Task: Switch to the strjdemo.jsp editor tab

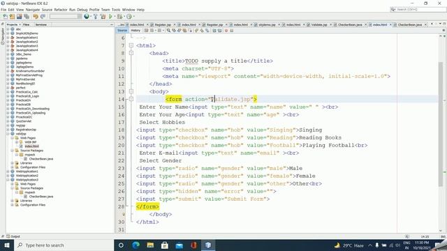Action: [267, 25]
